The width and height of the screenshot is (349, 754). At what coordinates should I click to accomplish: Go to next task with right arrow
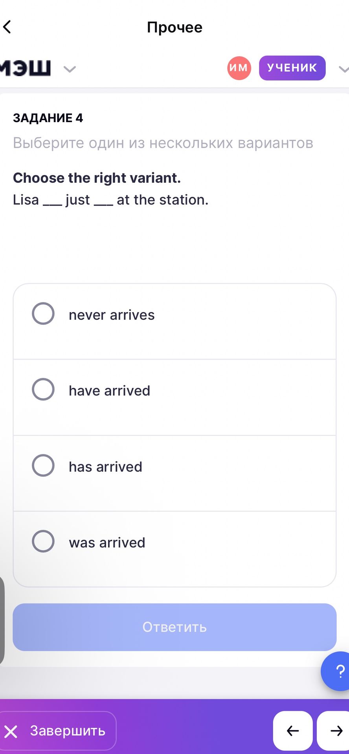(x=334, y=731)
